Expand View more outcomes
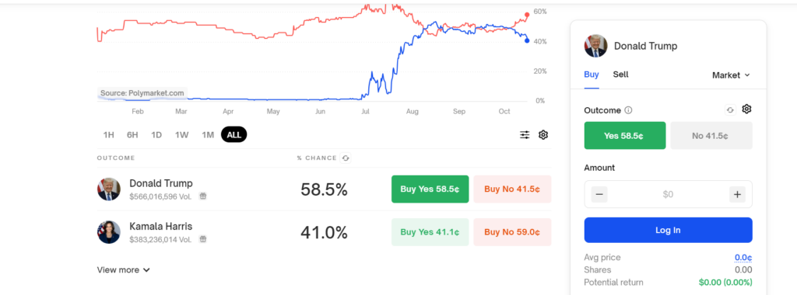The height and width of the screenshot is (295, 797). pos(124,270)
